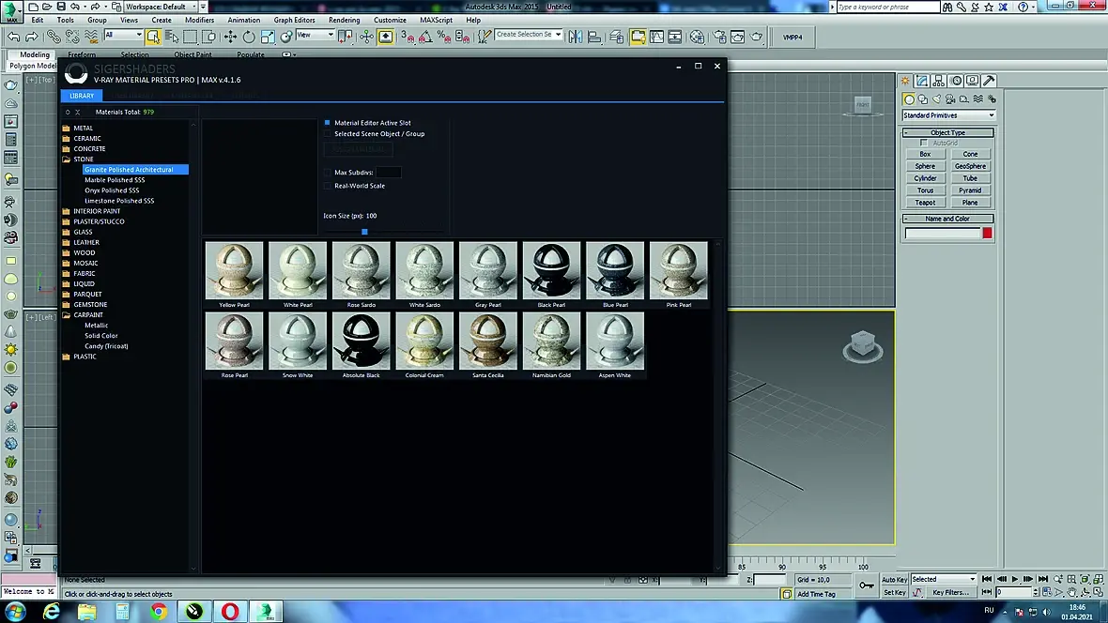Open the Create Selection Set dropdown
The width and height of the screenshot is (1108, 623).
[528, 34]
